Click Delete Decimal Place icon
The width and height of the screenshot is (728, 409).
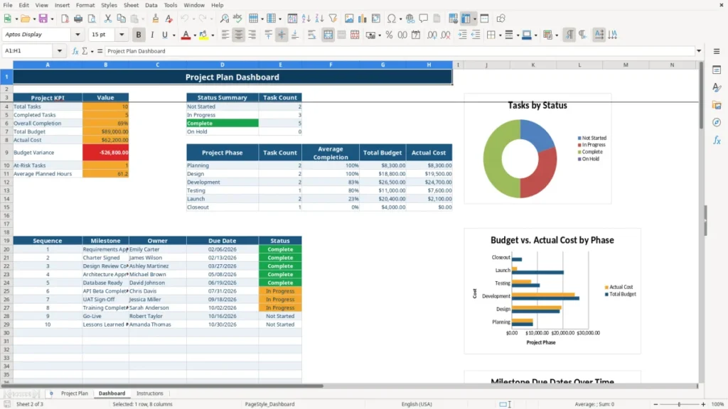(446, 35)
